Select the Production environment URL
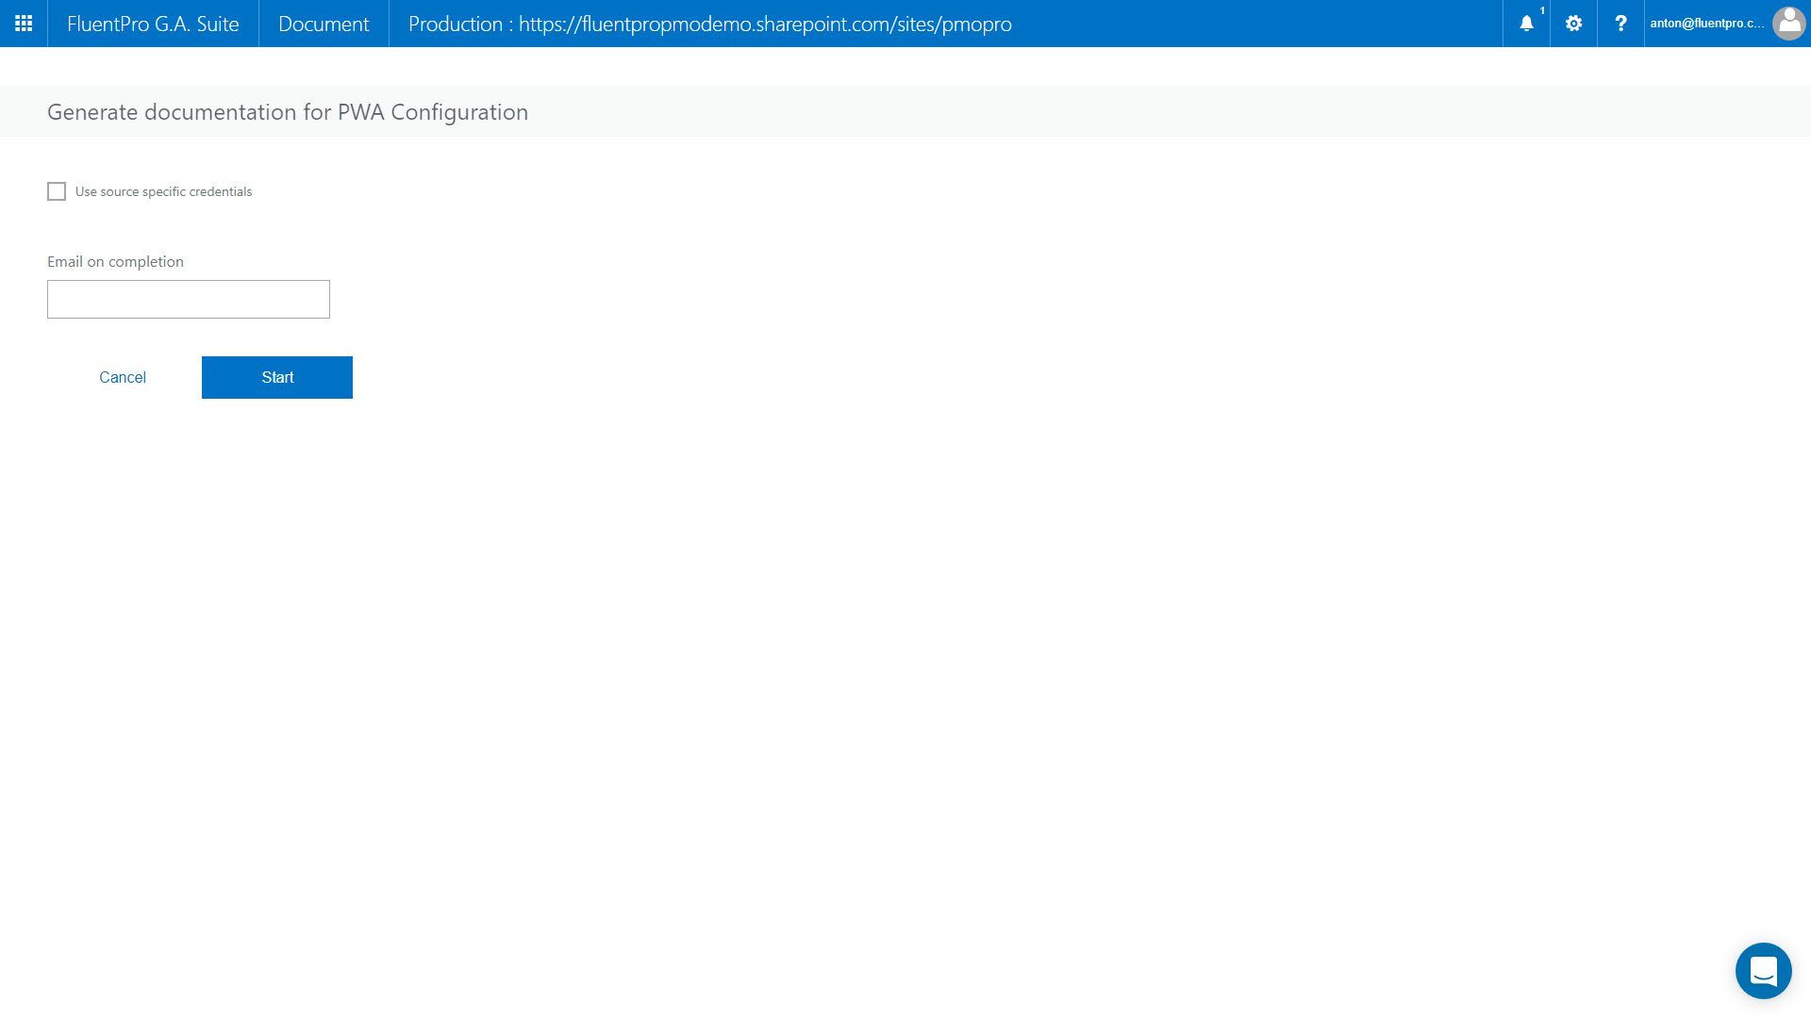The image size is (1811, 1018). pos(709,24)
